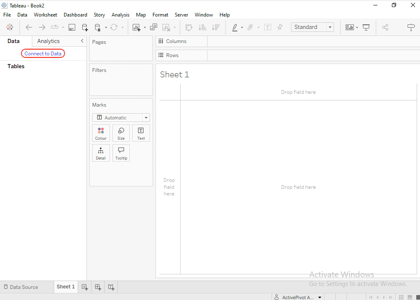The image size is (420, 300).
Task: Add a new worksheet tab icon
Action: coord(85,287)
